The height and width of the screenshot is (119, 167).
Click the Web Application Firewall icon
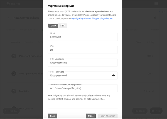[x=14, y=74]
